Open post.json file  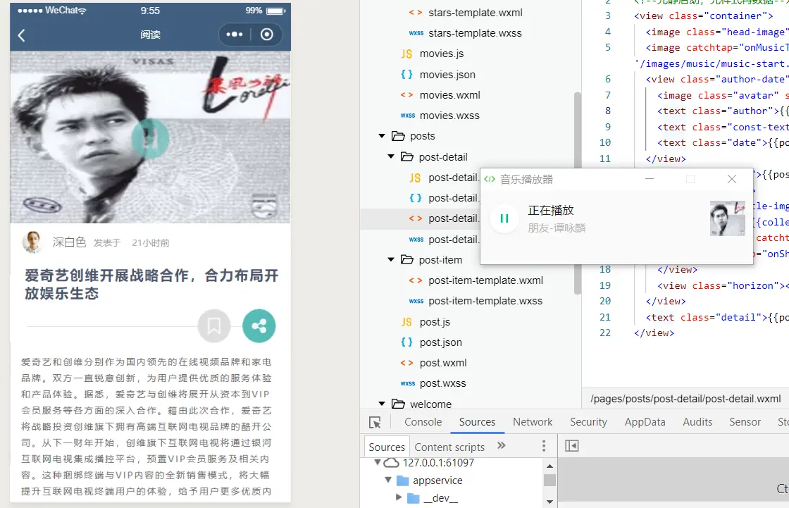[441, 343]
